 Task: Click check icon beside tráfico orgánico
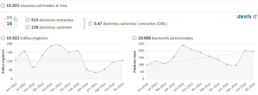pos(3,38)
